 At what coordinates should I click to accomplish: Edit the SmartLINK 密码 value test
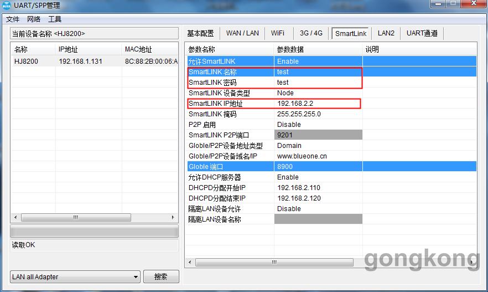pyautogui.click(x=283, y=83)
